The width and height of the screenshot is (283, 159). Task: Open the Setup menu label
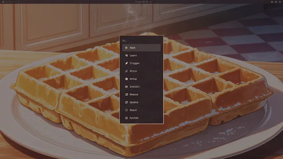tap(133, 79)
